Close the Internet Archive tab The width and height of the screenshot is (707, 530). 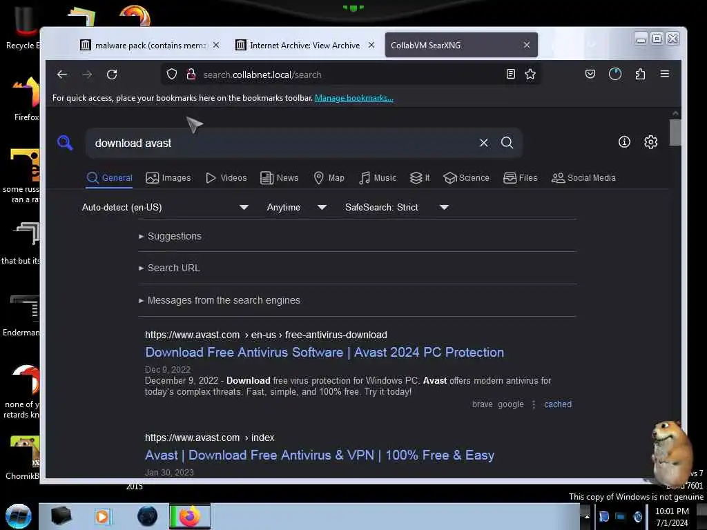[x=371, y=45]
